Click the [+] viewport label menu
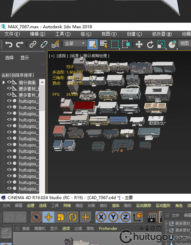191x245 pixels. (x=52, y=56)
